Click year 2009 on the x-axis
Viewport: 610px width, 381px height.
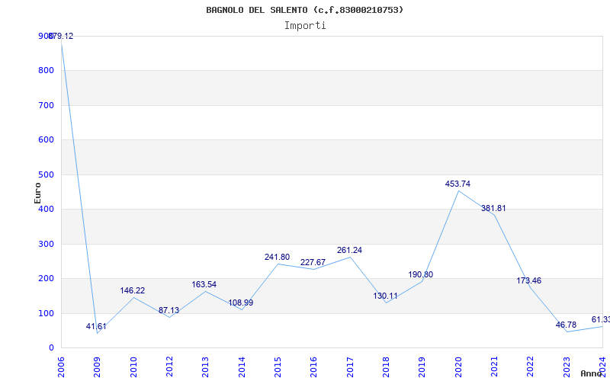click(98, 367)
